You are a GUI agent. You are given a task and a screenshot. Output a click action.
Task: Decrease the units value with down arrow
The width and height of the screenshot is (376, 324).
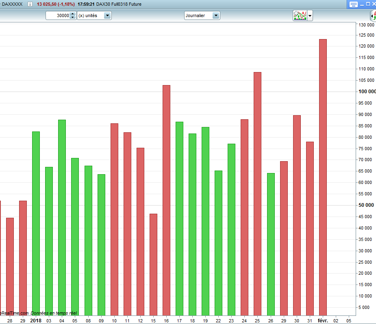pyautogui.click(x=73, y=18)
